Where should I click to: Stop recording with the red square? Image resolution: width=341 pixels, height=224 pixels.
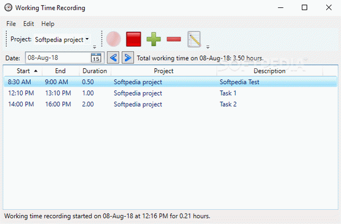click(134, 39)
